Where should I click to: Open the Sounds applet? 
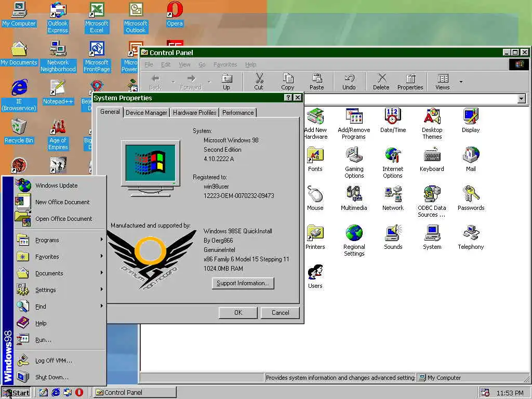(x=393, y=237)
